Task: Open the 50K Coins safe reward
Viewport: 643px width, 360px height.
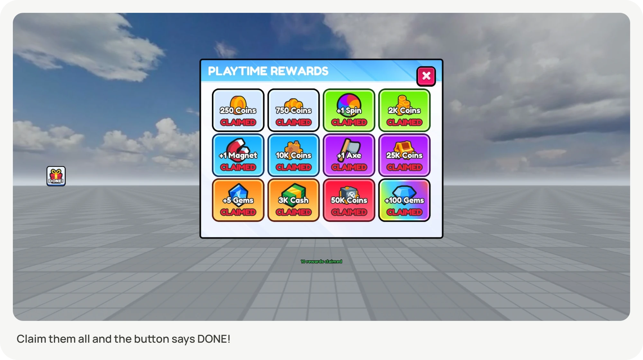Action: (349, 200)
